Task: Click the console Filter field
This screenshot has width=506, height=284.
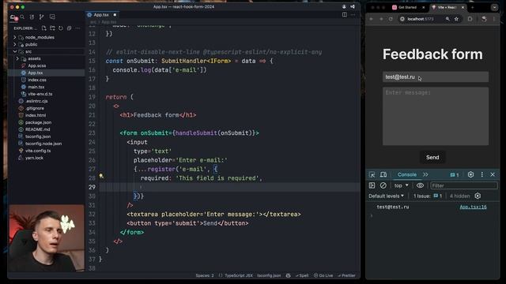Action: (464, 185)
